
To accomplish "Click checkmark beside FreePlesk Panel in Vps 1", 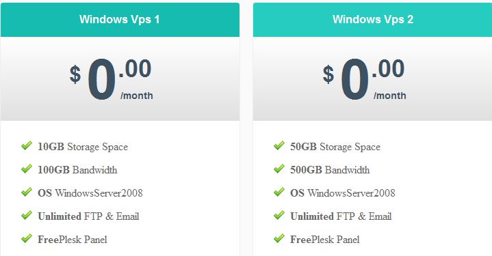I will coord(27,238).
